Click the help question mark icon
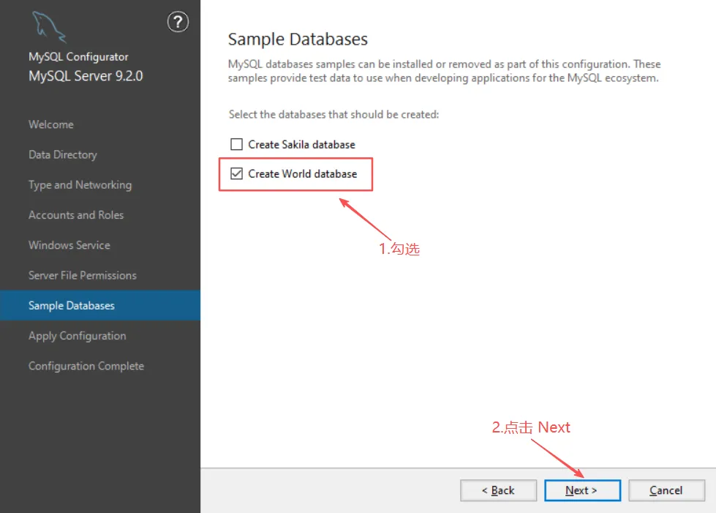Viewport: 716px width, 513px height. coord(178,22)
